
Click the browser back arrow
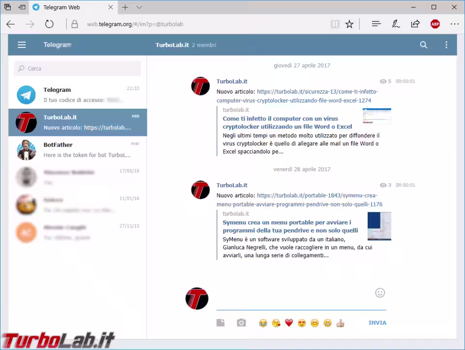[11, 24]
